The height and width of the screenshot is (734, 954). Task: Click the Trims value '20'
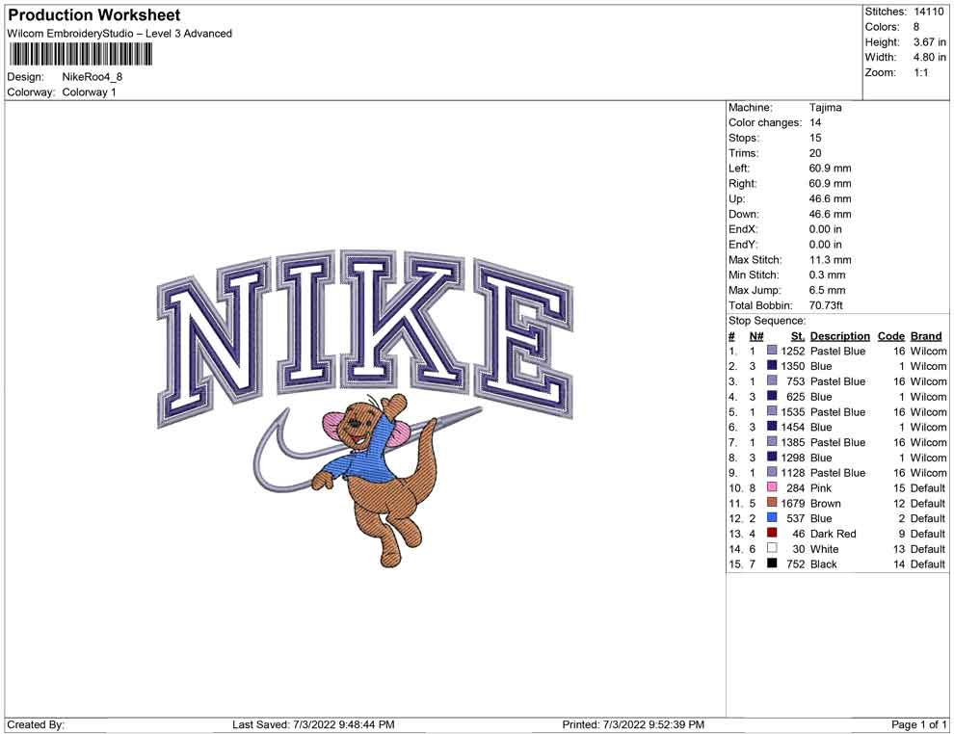pyautogui.click(x=815, y=153)
